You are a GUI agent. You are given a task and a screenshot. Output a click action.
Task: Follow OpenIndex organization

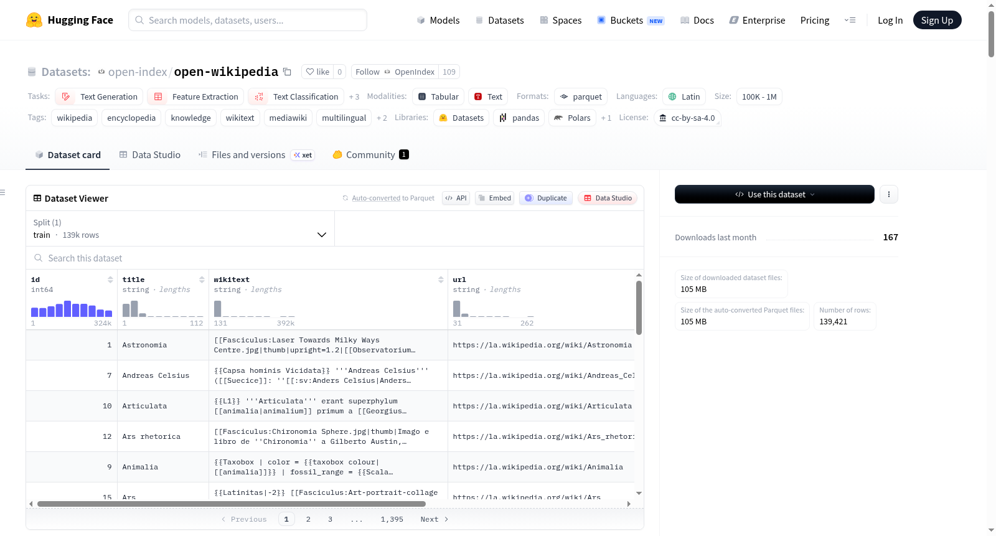395,72
